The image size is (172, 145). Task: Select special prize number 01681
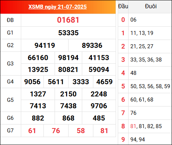coord(68,20)
